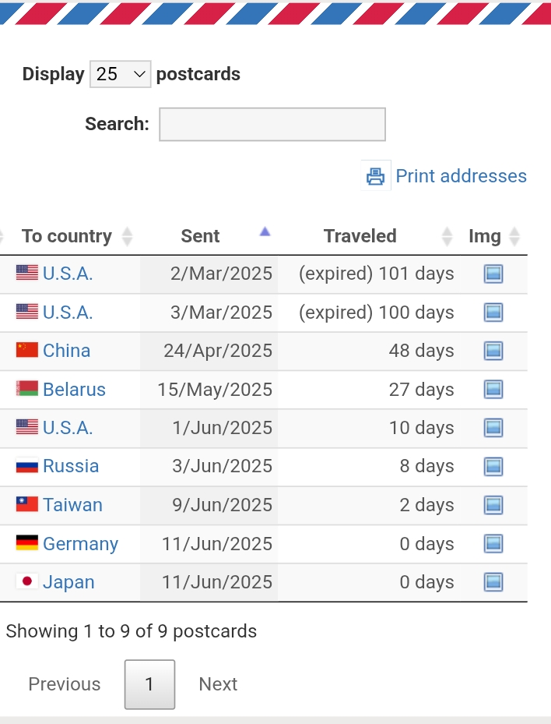
Task: Sort table by To country column
Action: click(x=67, y=236)
